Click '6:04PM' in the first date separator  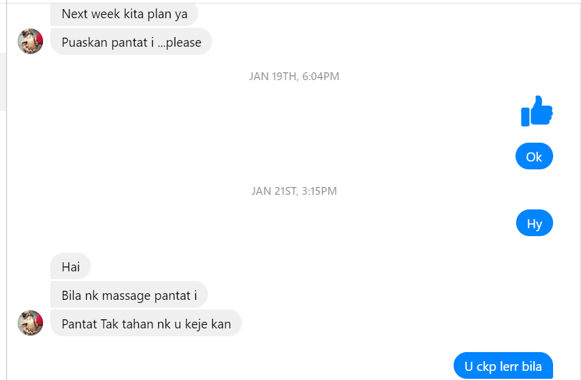tap(321, 76)
